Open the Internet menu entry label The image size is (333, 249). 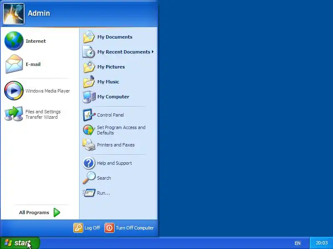click(x=36, y=41)
